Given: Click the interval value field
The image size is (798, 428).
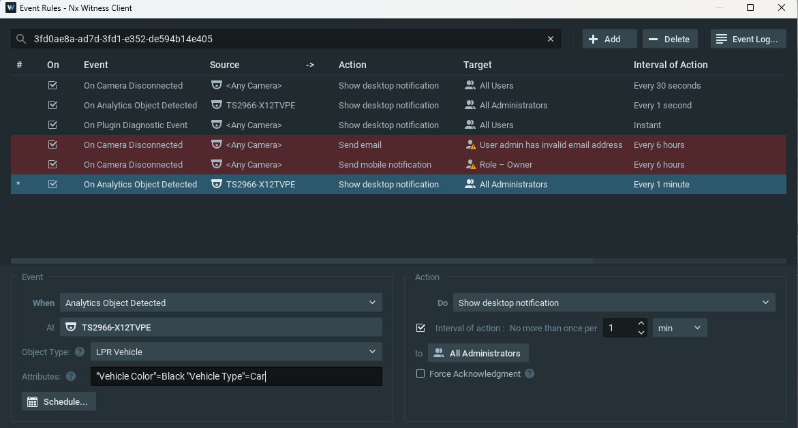Looking at the screenshot, I should (619, 328).
